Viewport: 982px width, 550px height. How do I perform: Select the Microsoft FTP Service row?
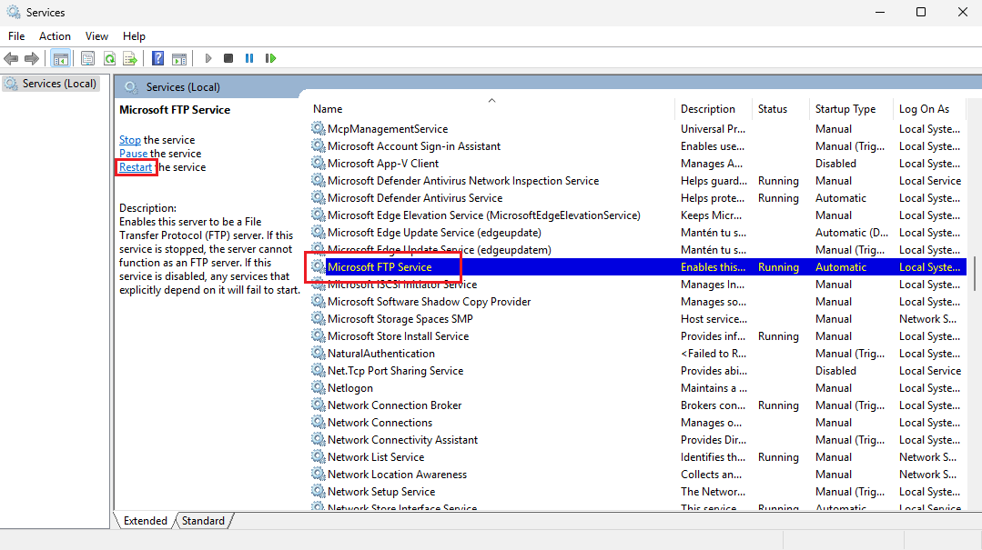(x=638, y=267)
